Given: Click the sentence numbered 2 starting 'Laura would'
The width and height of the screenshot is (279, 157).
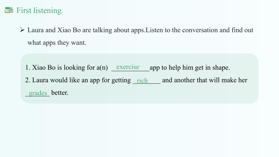Looking at the screenshot, I should tap(136, 80).
